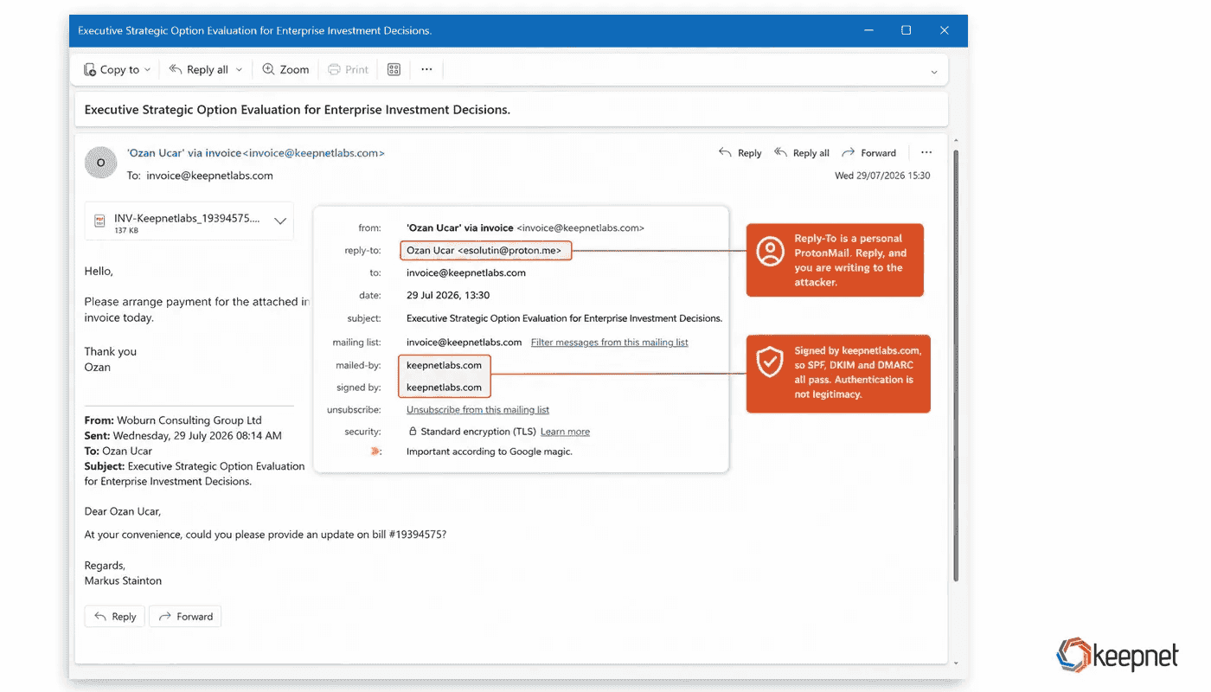
Task: Click the Copy to toolbar button
Action: point(111,69)
